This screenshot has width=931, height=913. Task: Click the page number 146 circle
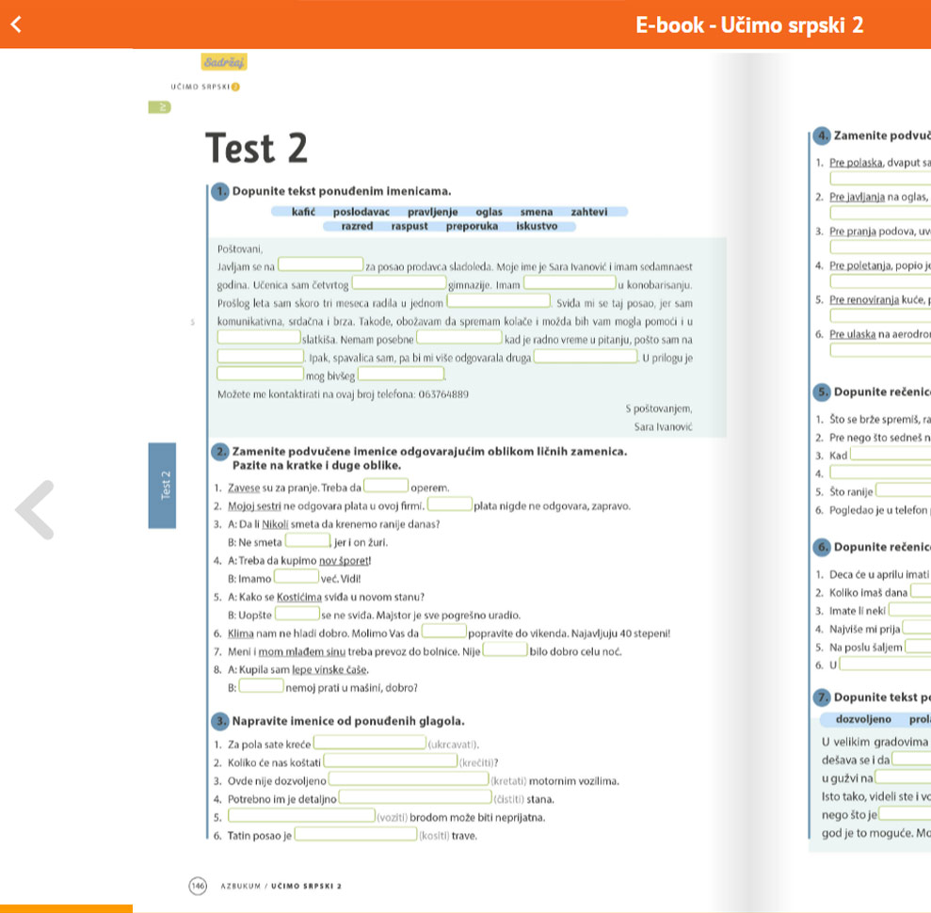coord(198,886)
